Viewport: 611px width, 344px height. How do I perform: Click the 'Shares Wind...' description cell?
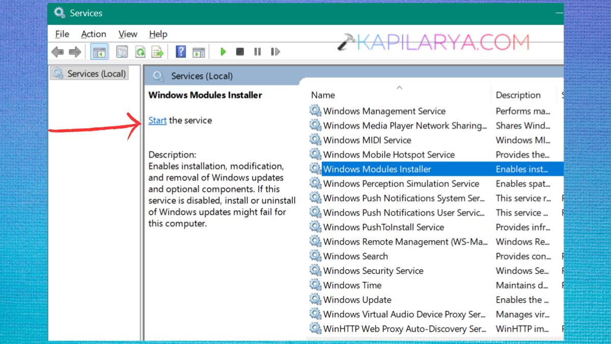[x=523, y=125]
